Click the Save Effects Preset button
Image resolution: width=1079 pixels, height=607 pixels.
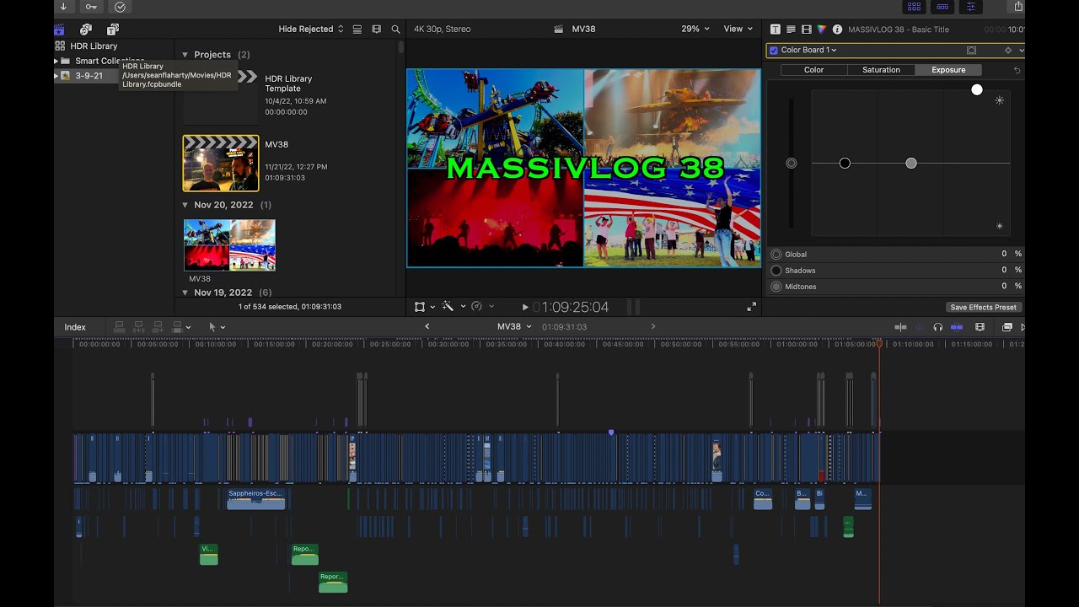point(984,308)
